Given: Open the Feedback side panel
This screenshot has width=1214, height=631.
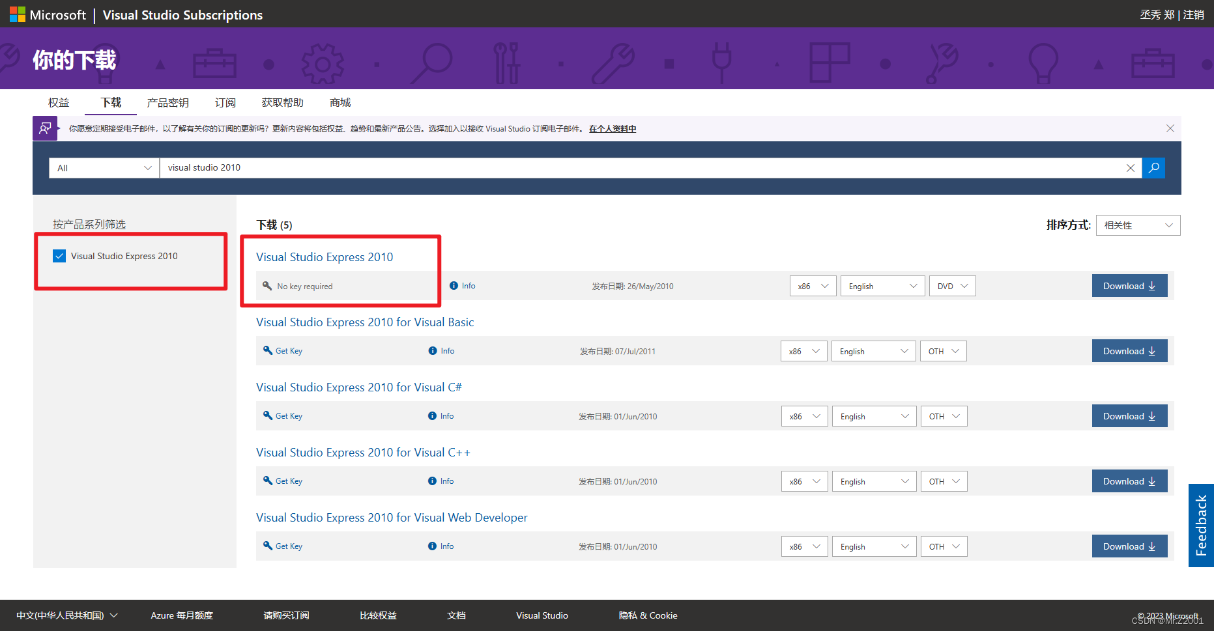Looking at the screenshot, I should click(x=1201, y=525).
